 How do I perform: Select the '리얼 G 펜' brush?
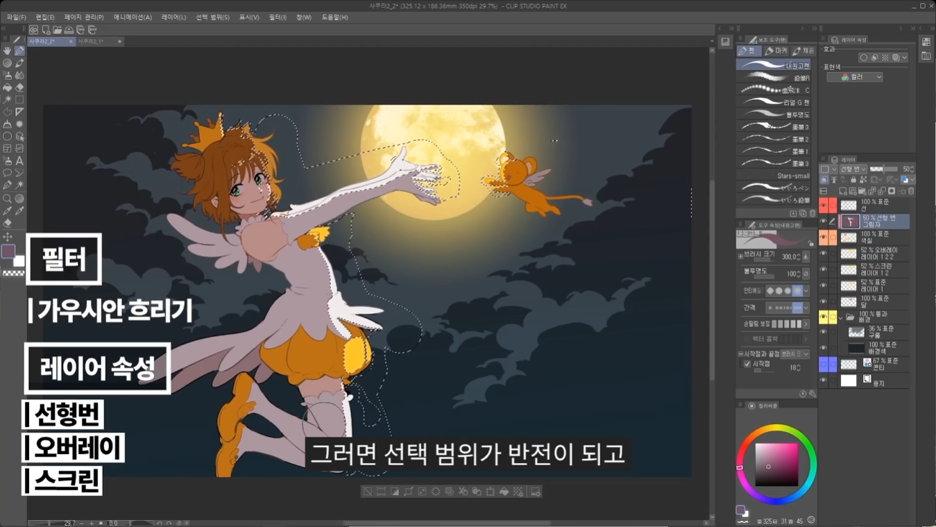pyautogui.click(x=773, y=102)
